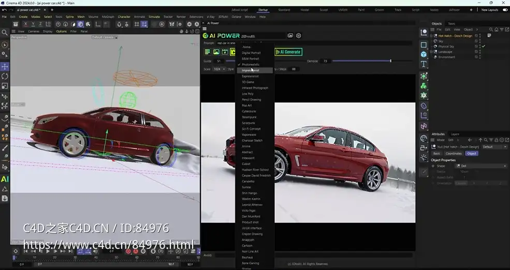
Task: Click the Attributes up arrow icon
Action: (480, 140)
